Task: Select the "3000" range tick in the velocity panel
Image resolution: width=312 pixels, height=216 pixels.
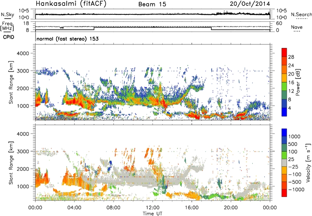Action: (23, 151)
